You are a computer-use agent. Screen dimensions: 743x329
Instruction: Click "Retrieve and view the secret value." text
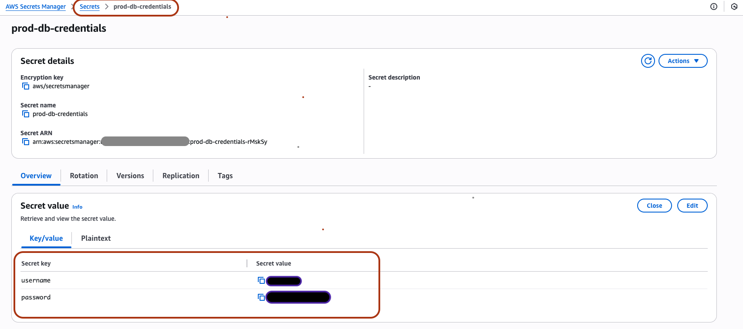(68, 219)
